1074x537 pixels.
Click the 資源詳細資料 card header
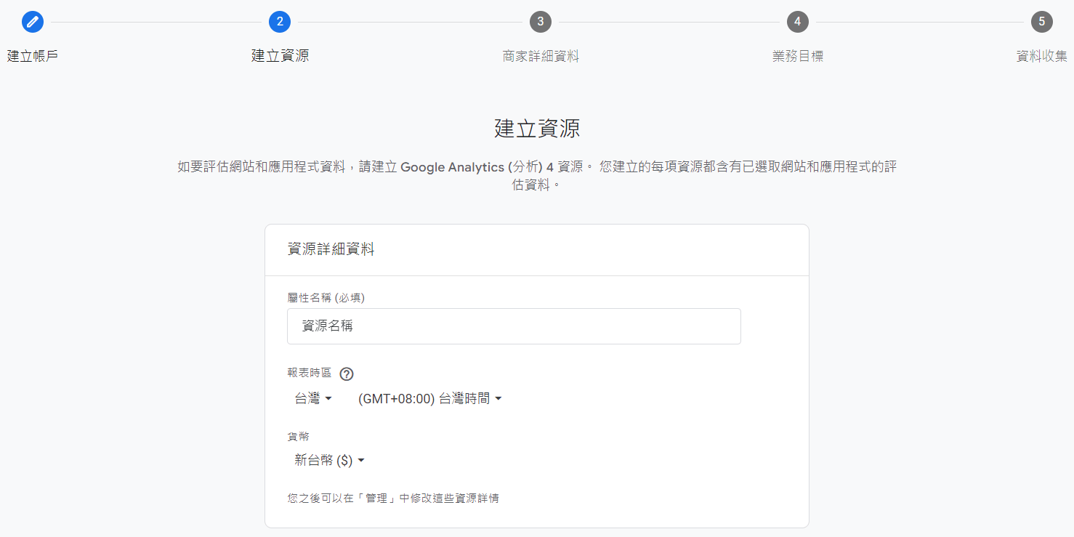331,250
